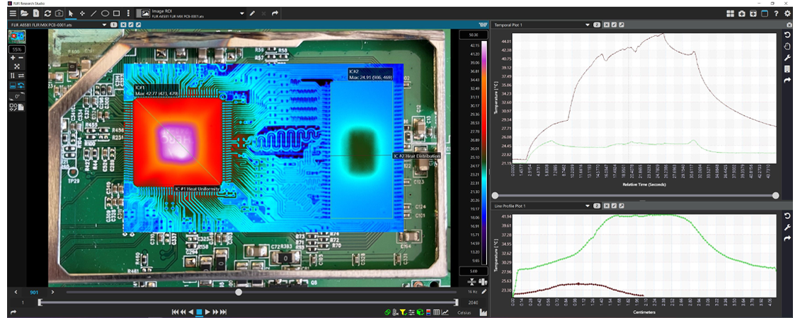This screenshot has height=318, width=800.
Task: Toggle the stop playback button
Action: 200,312
